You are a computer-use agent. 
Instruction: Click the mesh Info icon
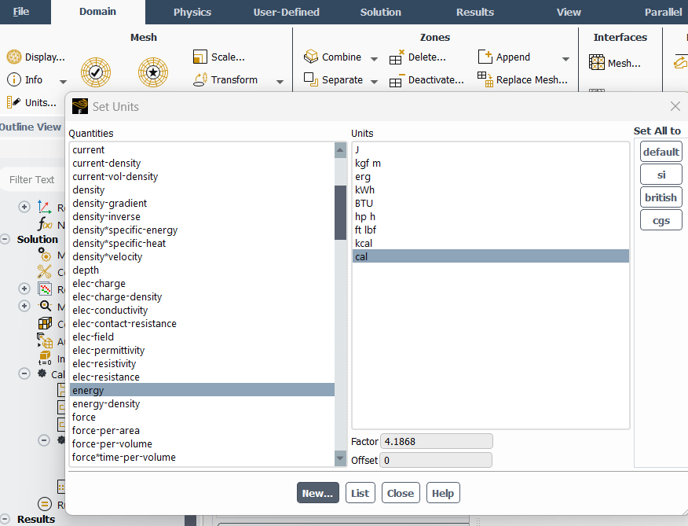[x=14, y=79]
